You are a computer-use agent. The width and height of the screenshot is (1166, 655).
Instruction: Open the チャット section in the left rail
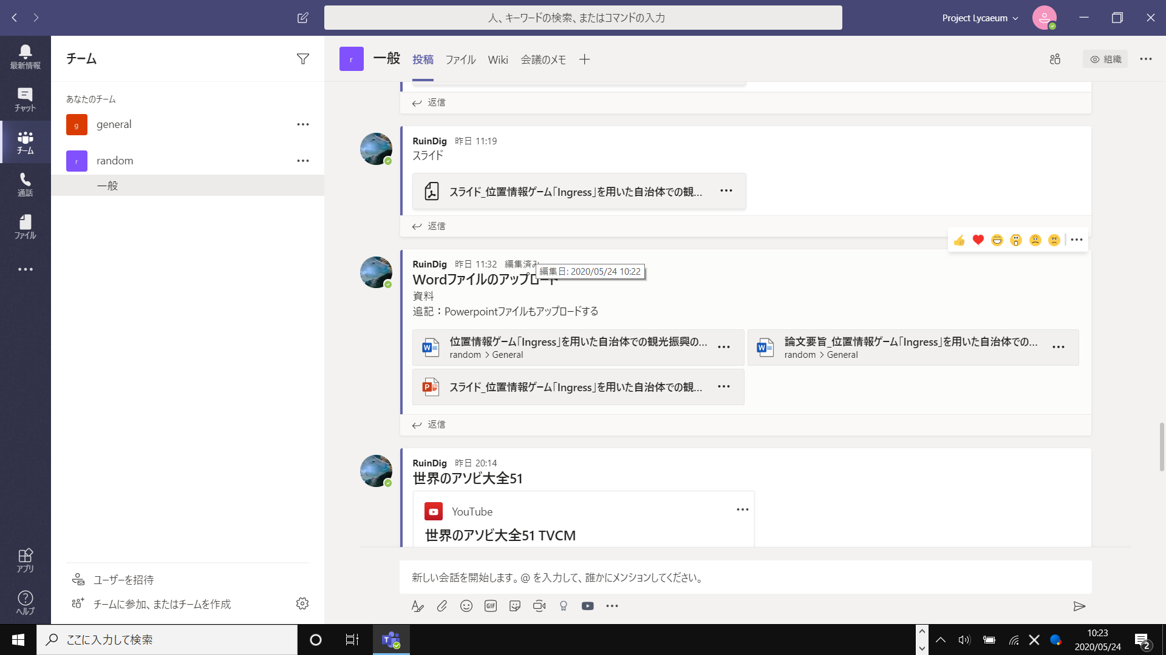click(25, 99)
